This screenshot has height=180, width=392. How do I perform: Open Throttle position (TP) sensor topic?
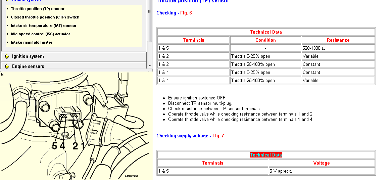[x=38, y=9]
